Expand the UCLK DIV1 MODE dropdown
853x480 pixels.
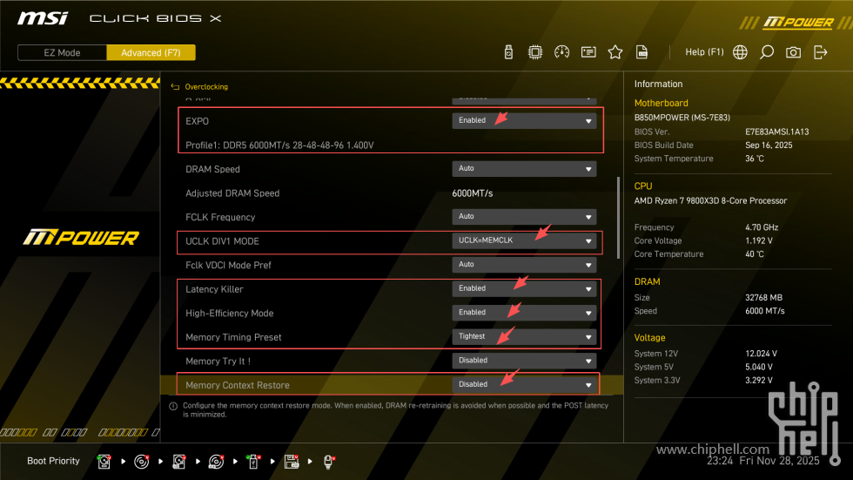click(x=524, y=240)
